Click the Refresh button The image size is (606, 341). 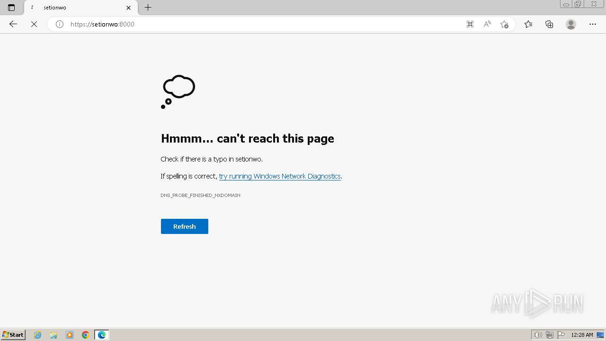(x=185, y=226)
